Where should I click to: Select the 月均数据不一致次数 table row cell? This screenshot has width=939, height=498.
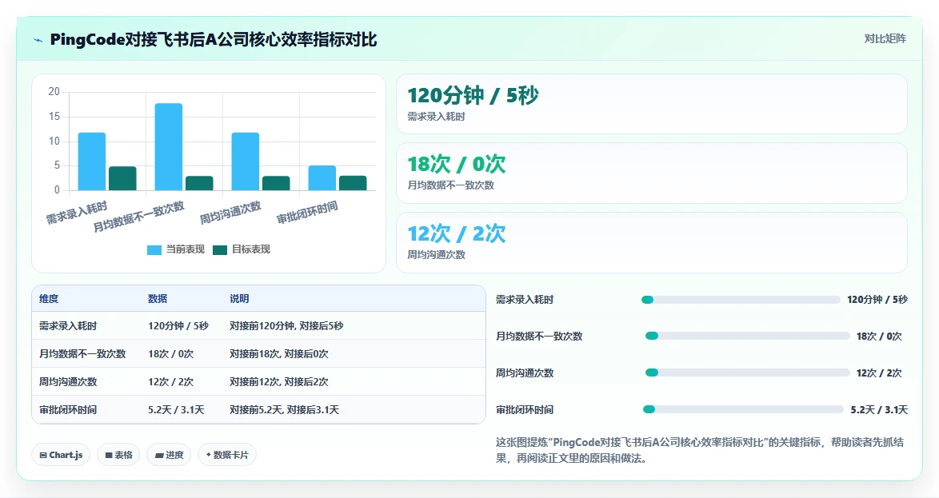(82, 354)
